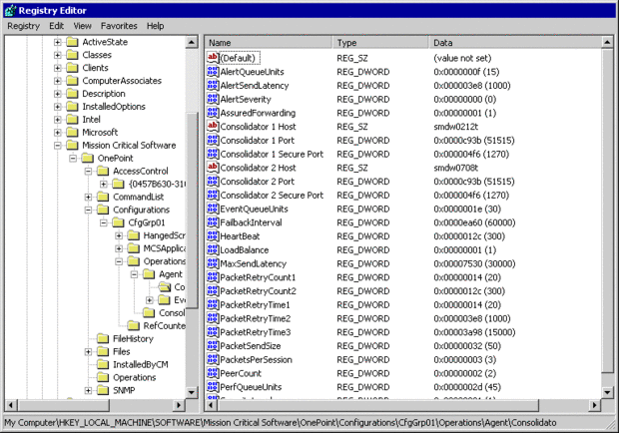Expand the ComputerAssociates key
The image size is (619, 433).
click(58, 81)
